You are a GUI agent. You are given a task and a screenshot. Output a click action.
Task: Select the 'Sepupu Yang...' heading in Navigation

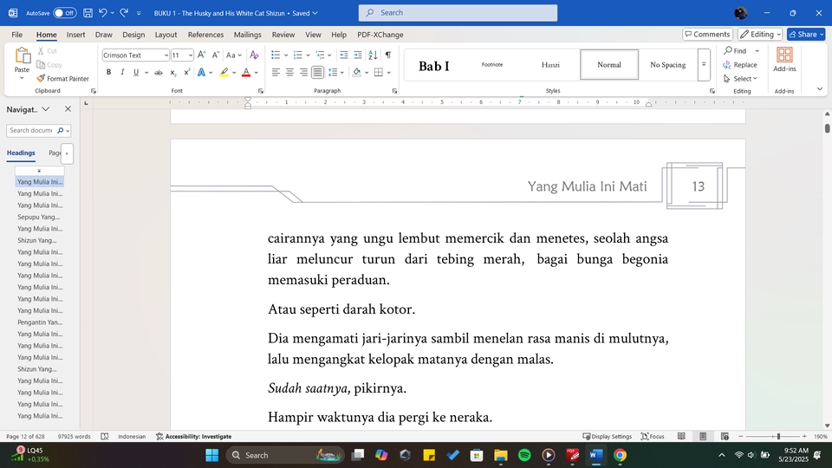point(39,217)
